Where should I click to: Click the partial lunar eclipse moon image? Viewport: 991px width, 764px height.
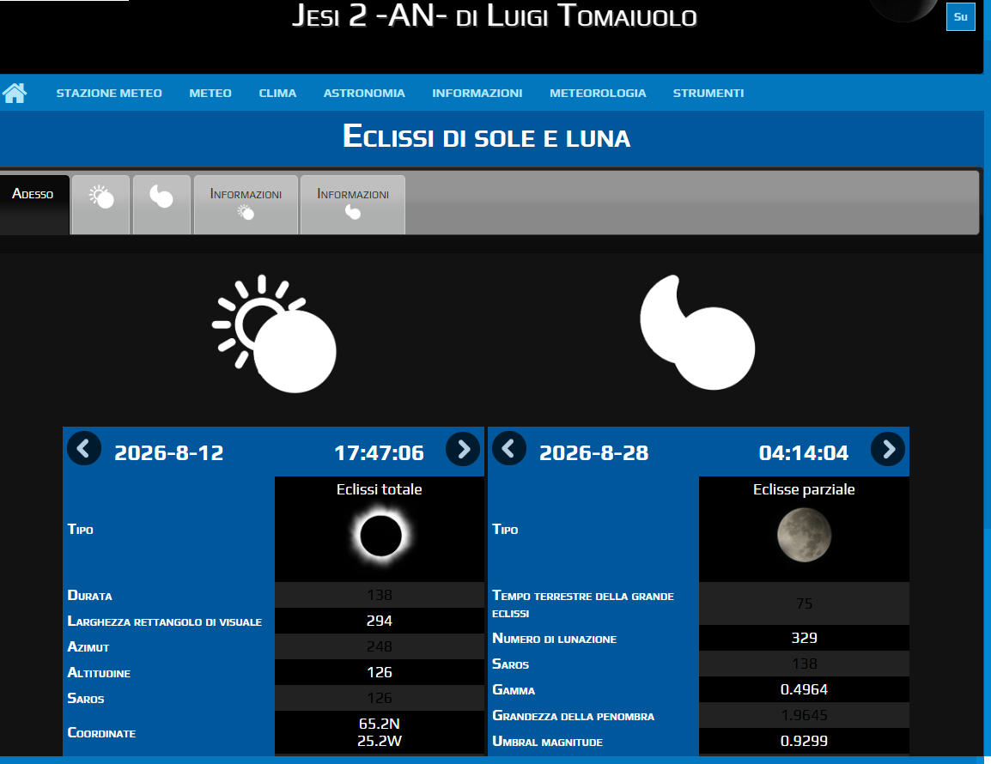804,534
